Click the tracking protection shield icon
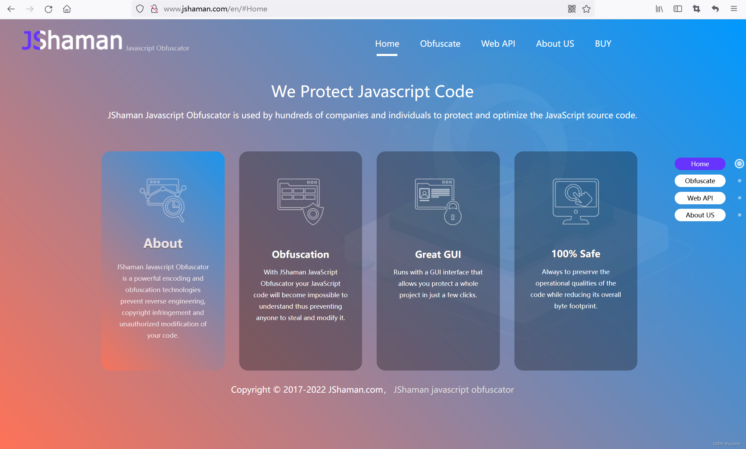Image resolution: width=746 pixels, height=449 pixels. (140, 9)
